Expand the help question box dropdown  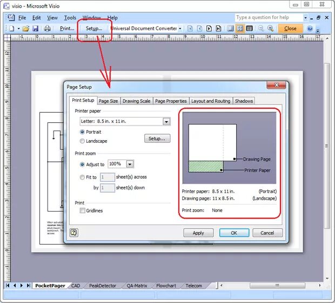[x=305, y=18]
